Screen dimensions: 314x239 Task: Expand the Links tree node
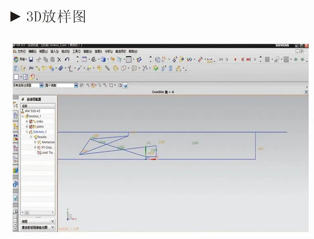point(27,121)
